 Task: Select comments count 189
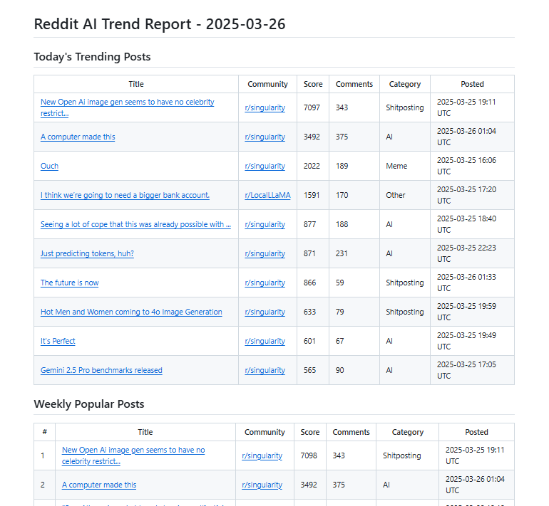(x=342, y=166)
